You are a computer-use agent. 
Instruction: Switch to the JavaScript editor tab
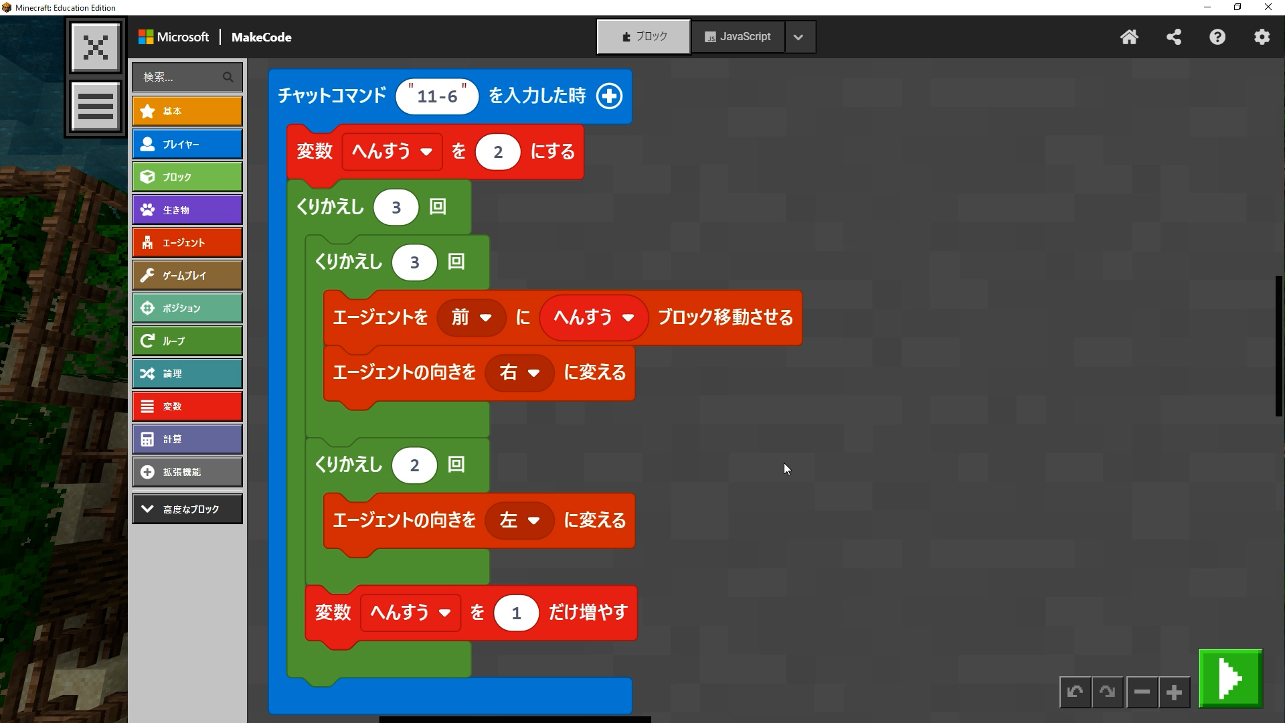[x=738, y=37]
